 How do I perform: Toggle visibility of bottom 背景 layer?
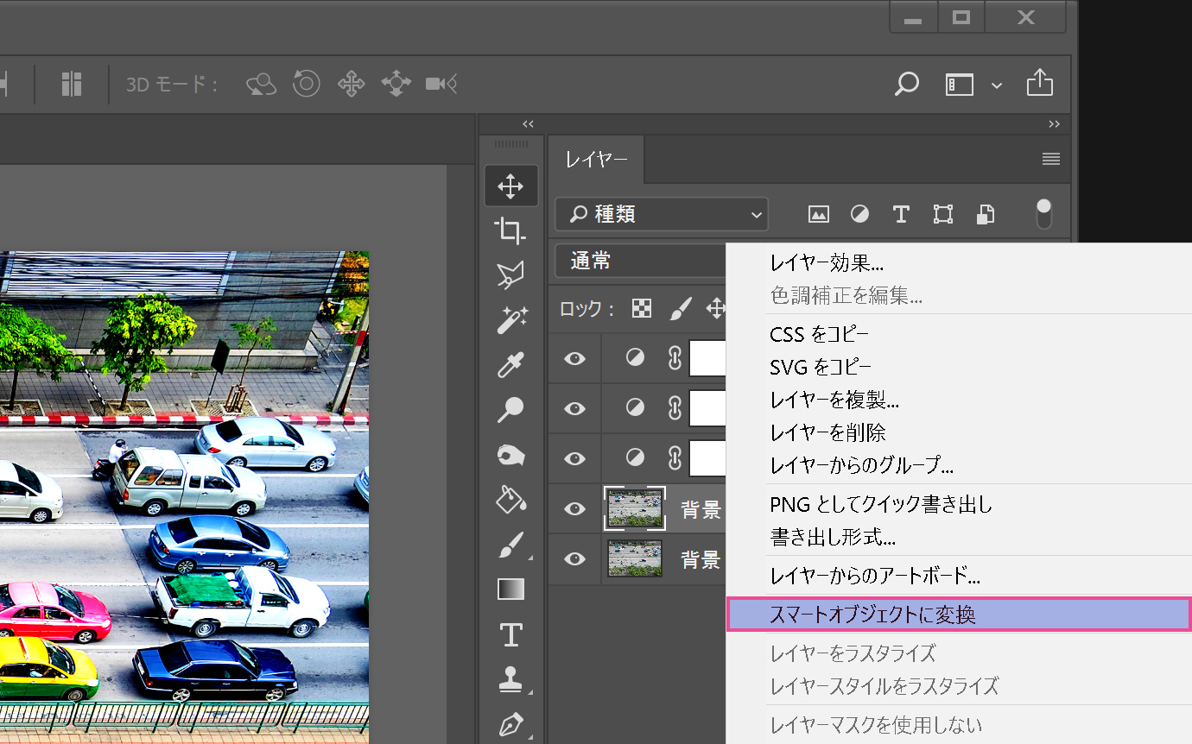[574, 559]
